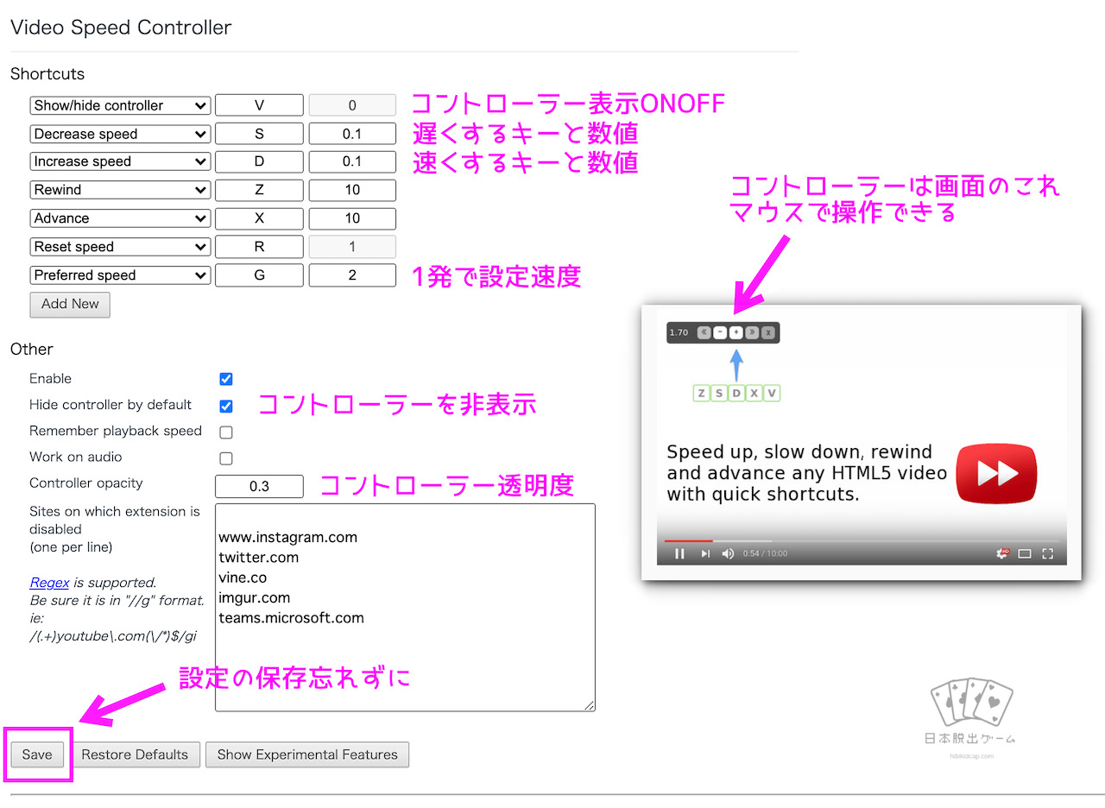This screenshot has width=1105, height=808.
Task: Open the HD settings gear in preview player
Action: [1003, 552]
